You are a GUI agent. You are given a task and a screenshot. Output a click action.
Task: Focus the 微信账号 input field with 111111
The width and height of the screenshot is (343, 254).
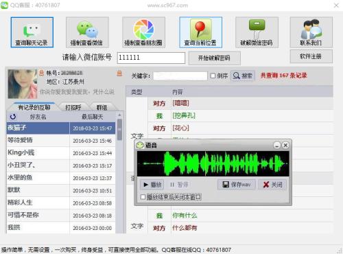(151, 58)
